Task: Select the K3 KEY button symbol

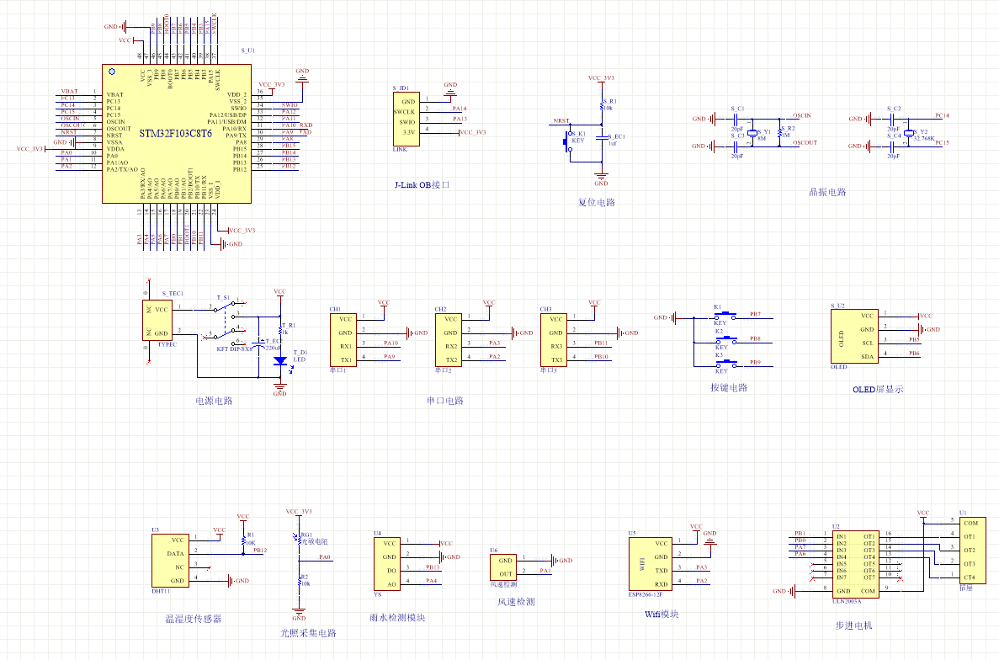Action: point(725,365)
